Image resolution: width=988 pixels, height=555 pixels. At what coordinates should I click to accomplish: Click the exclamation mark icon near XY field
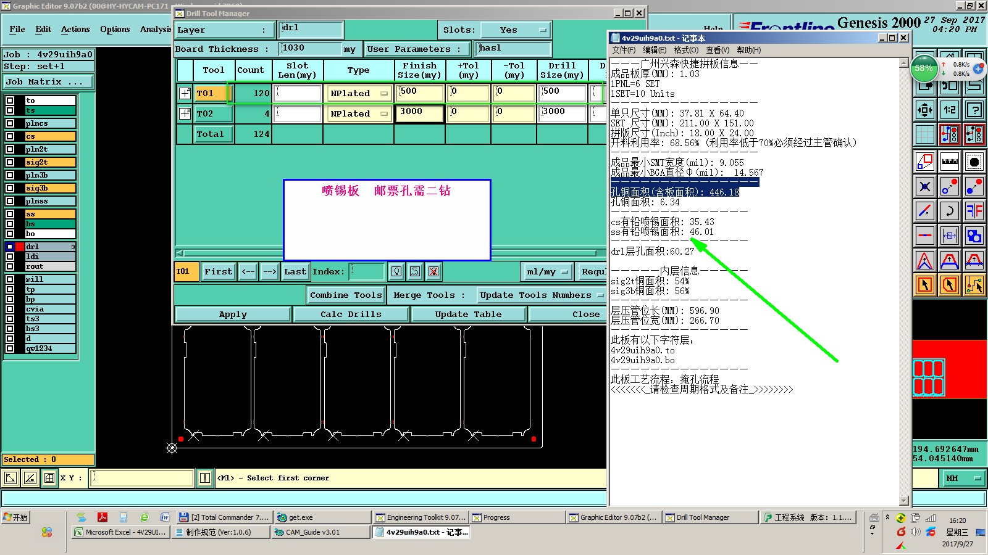[205, 478]
